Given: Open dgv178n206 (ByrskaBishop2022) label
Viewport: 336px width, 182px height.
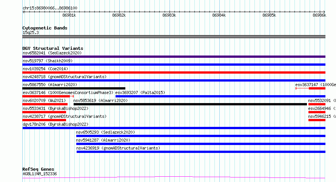Looking at the screenshot, I should pos(55,124).
